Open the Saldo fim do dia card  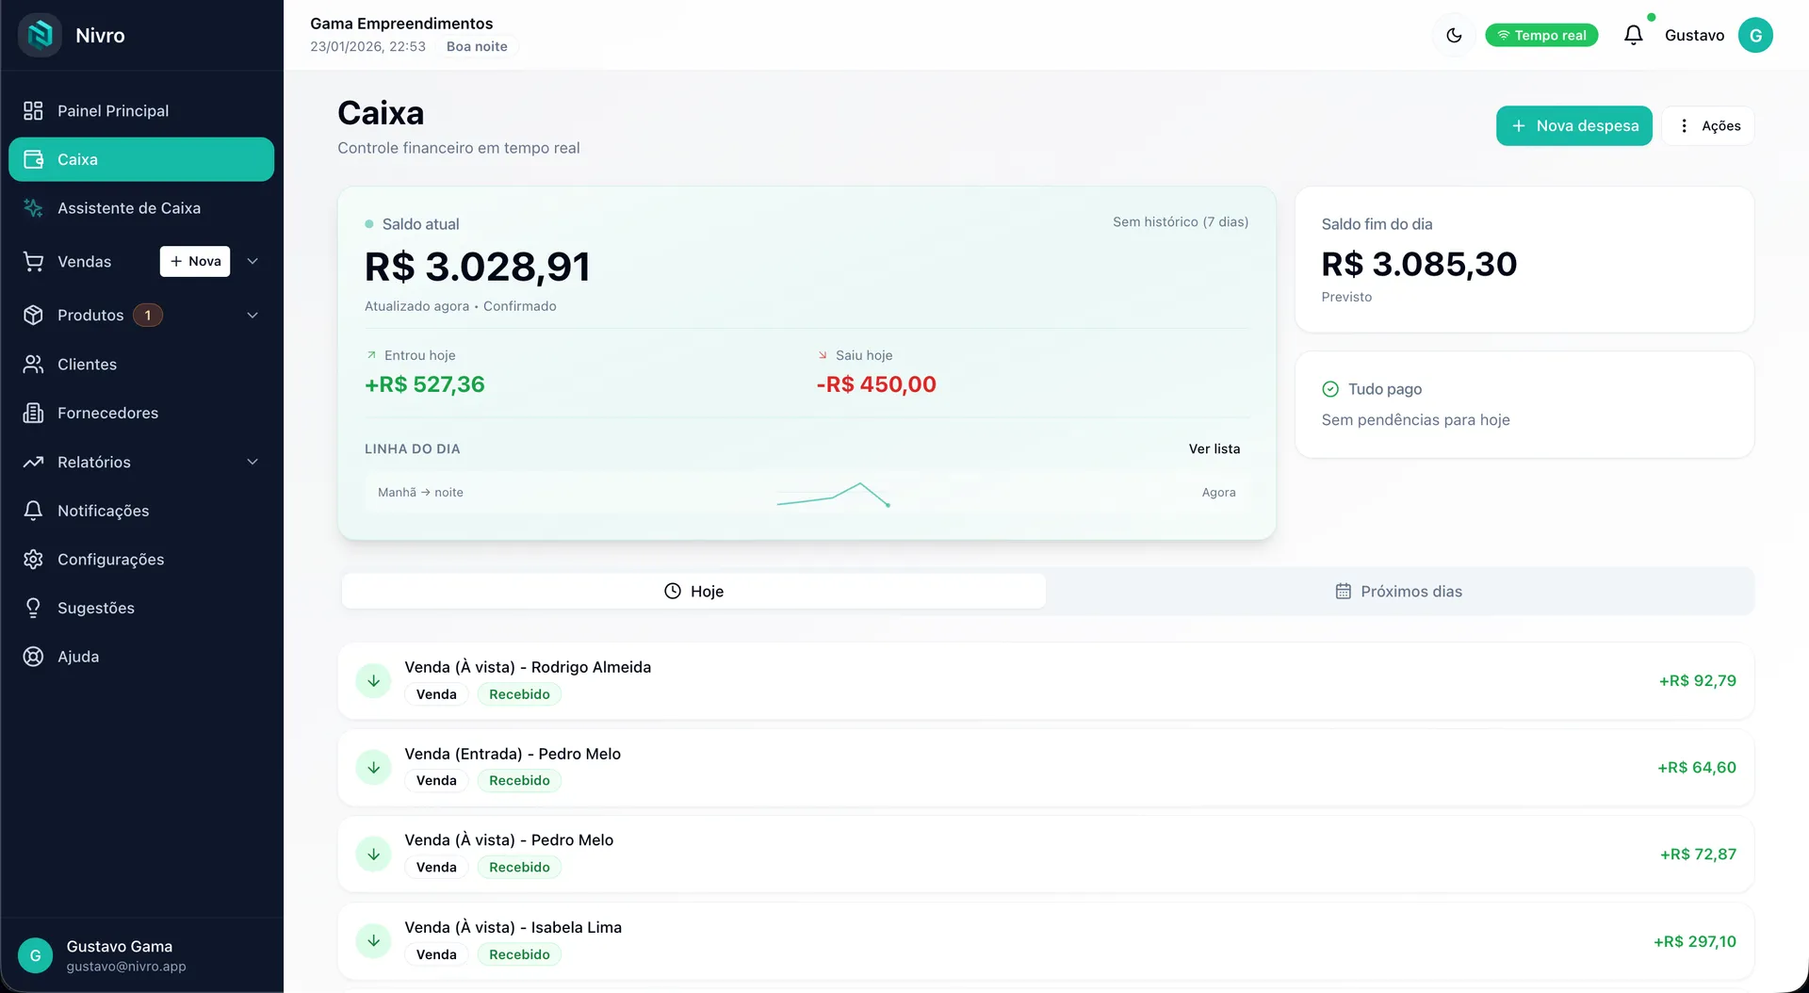1524,260
